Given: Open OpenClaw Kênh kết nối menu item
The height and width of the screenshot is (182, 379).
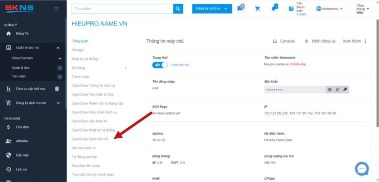Looking at the screenshot, I should point(90,139).
